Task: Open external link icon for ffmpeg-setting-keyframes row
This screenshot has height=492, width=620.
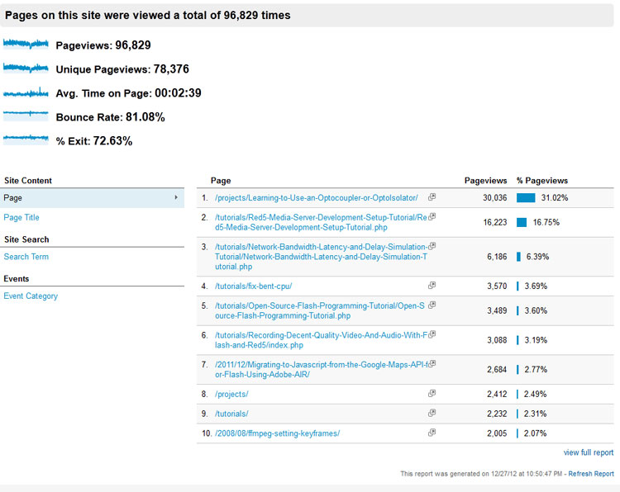Action: (432, 433)
